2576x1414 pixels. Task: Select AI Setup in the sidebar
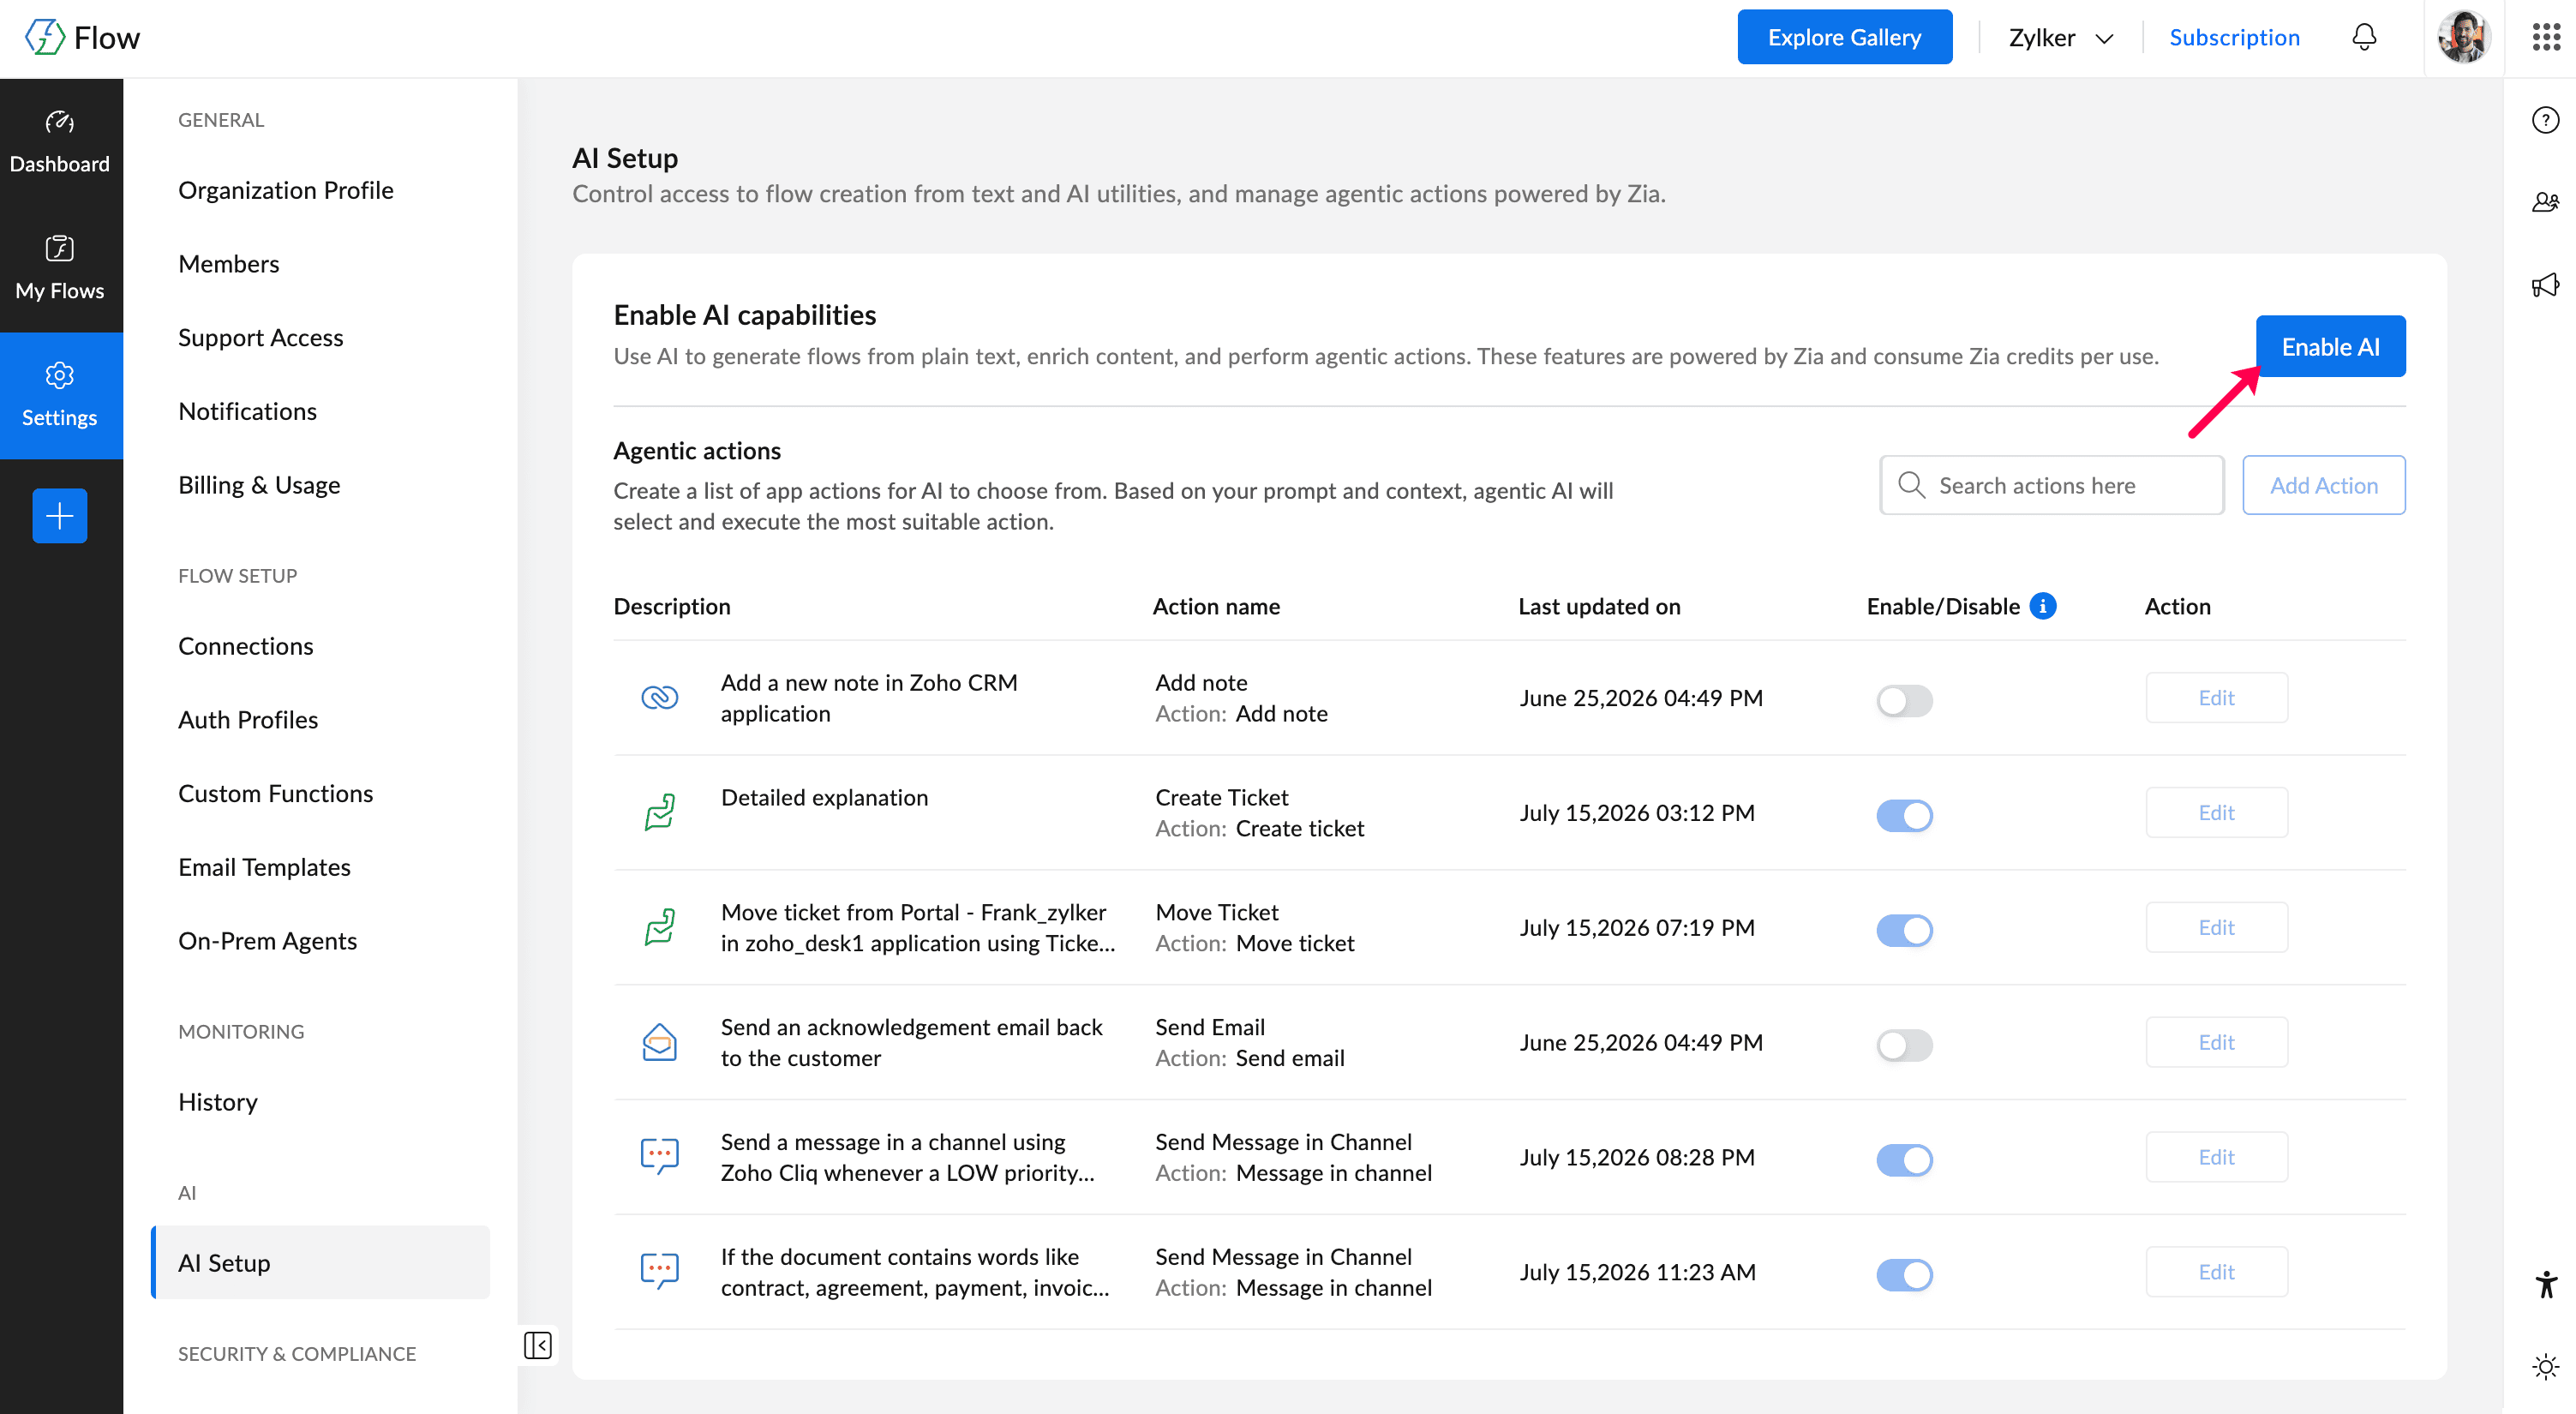click(321, 1263)
